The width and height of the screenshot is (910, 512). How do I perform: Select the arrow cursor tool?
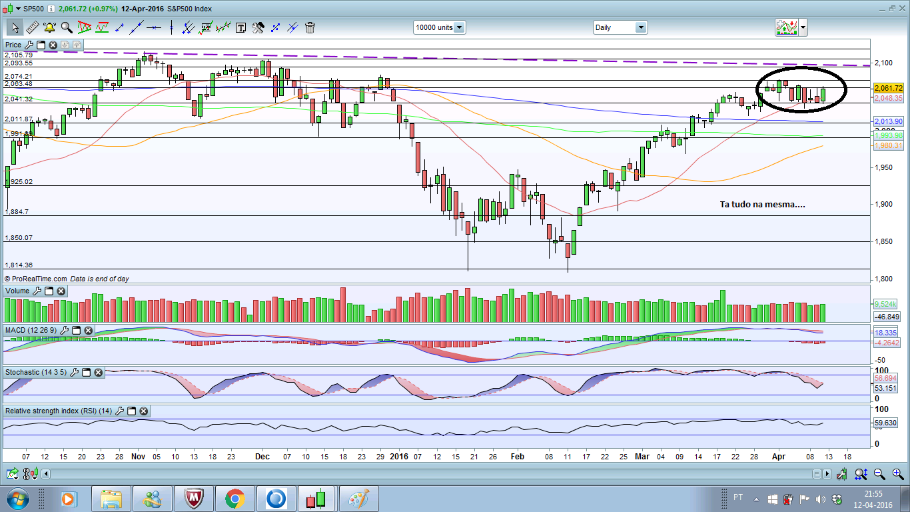15,27
